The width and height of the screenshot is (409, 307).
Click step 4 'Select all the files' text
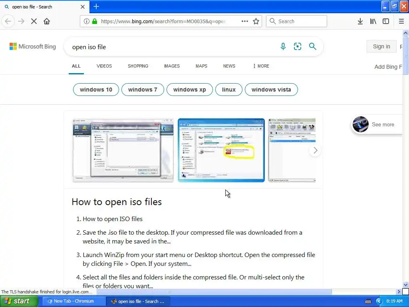[194, 281]
